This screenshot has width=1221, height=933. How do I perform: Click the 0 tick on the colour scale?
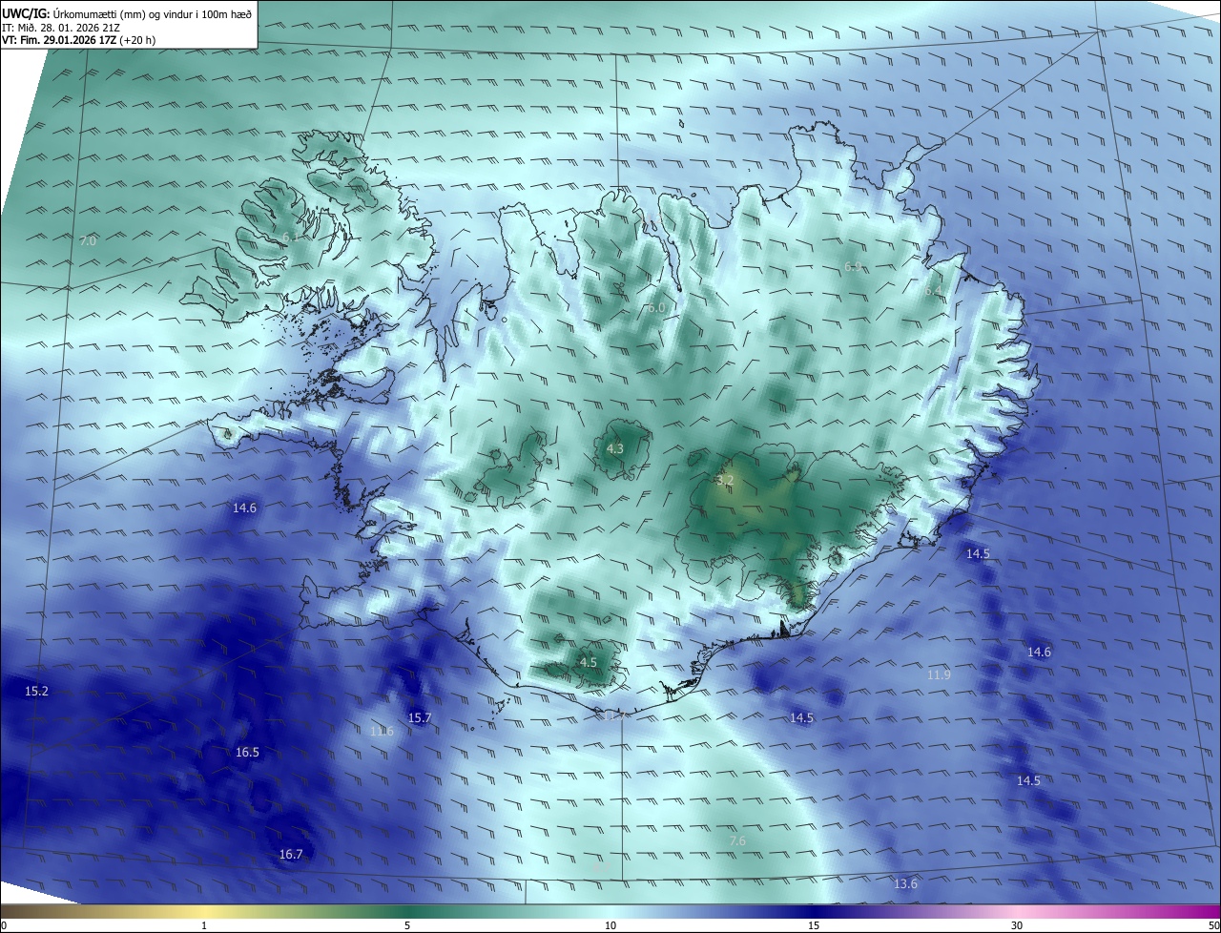tap(4, 925)
